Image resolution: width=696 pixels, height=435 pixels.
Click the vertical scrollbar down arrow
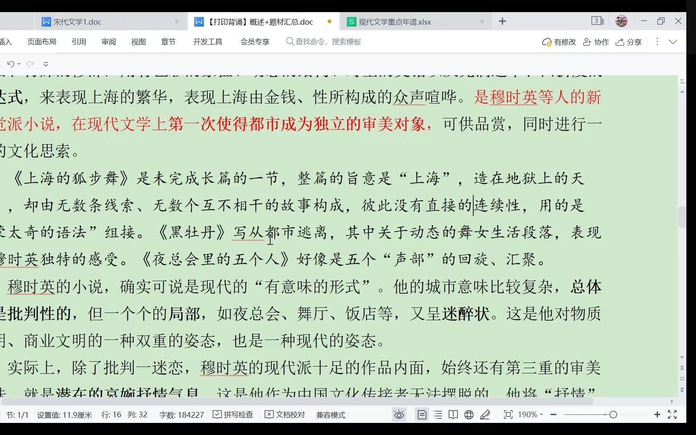point(681,357)
